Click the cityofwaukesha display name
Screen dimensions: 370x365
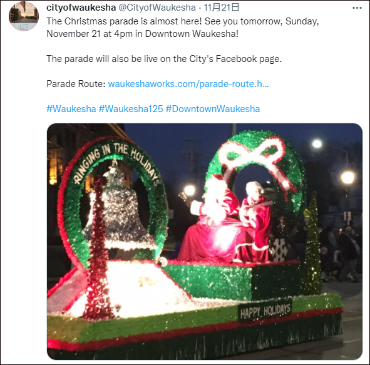pos(81,8)
